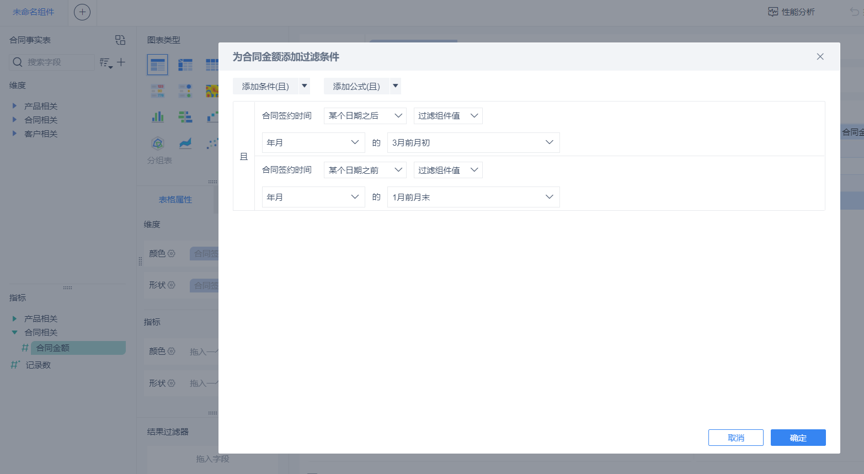Open the 过滤组件值 dropdown in the first condition
The height and width of the screenshot is (474, 864).
[x=448, y=116]
